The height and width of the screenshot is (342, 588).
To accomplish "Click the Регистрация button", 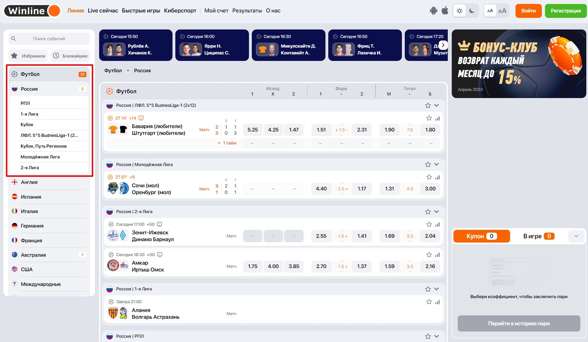I will point(566,11).
